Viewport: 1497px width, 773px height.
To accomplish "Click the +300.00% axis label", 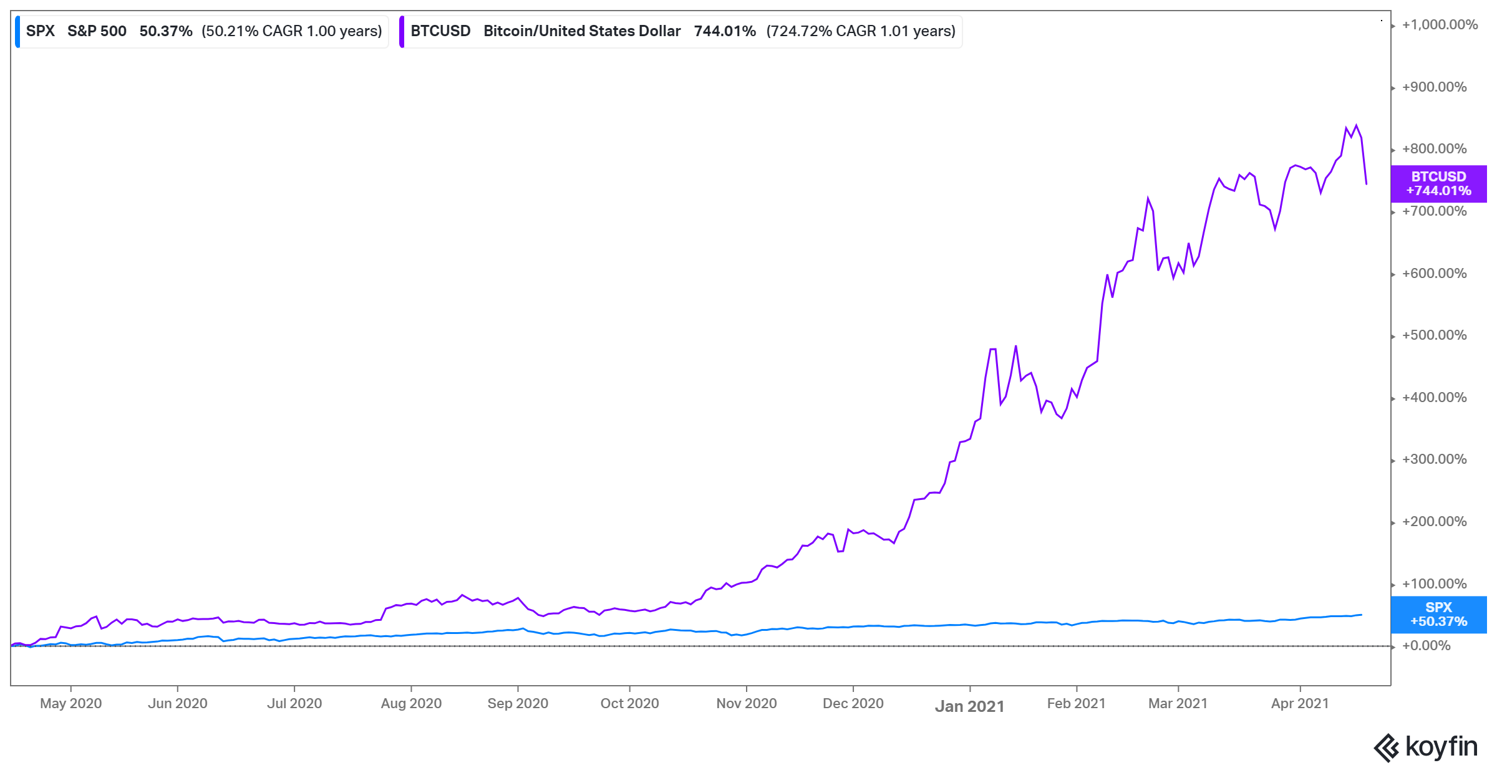I will (x=1434, y=459).
